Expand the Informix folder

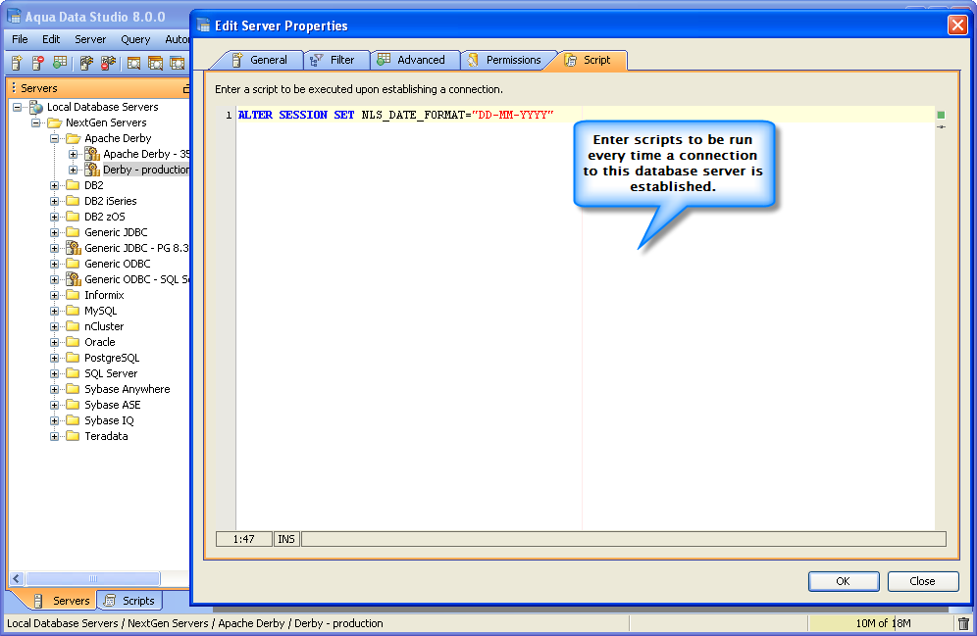[x=55, y=295]
